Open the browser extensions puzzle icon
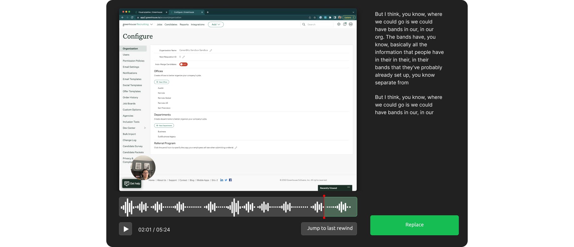Viewport: 574px width, 247px height. click(330, 17)
